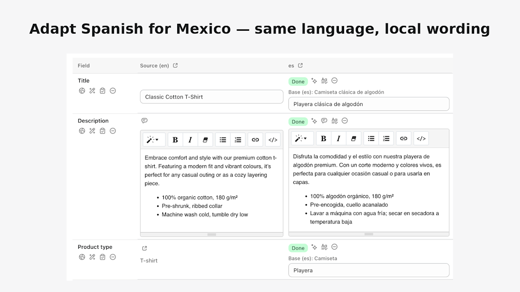Image resolution: width=520 pixels, height=292 pixels.
Task: Click the magic wand pencil icon under Title
Action: [x=92, y=91]
